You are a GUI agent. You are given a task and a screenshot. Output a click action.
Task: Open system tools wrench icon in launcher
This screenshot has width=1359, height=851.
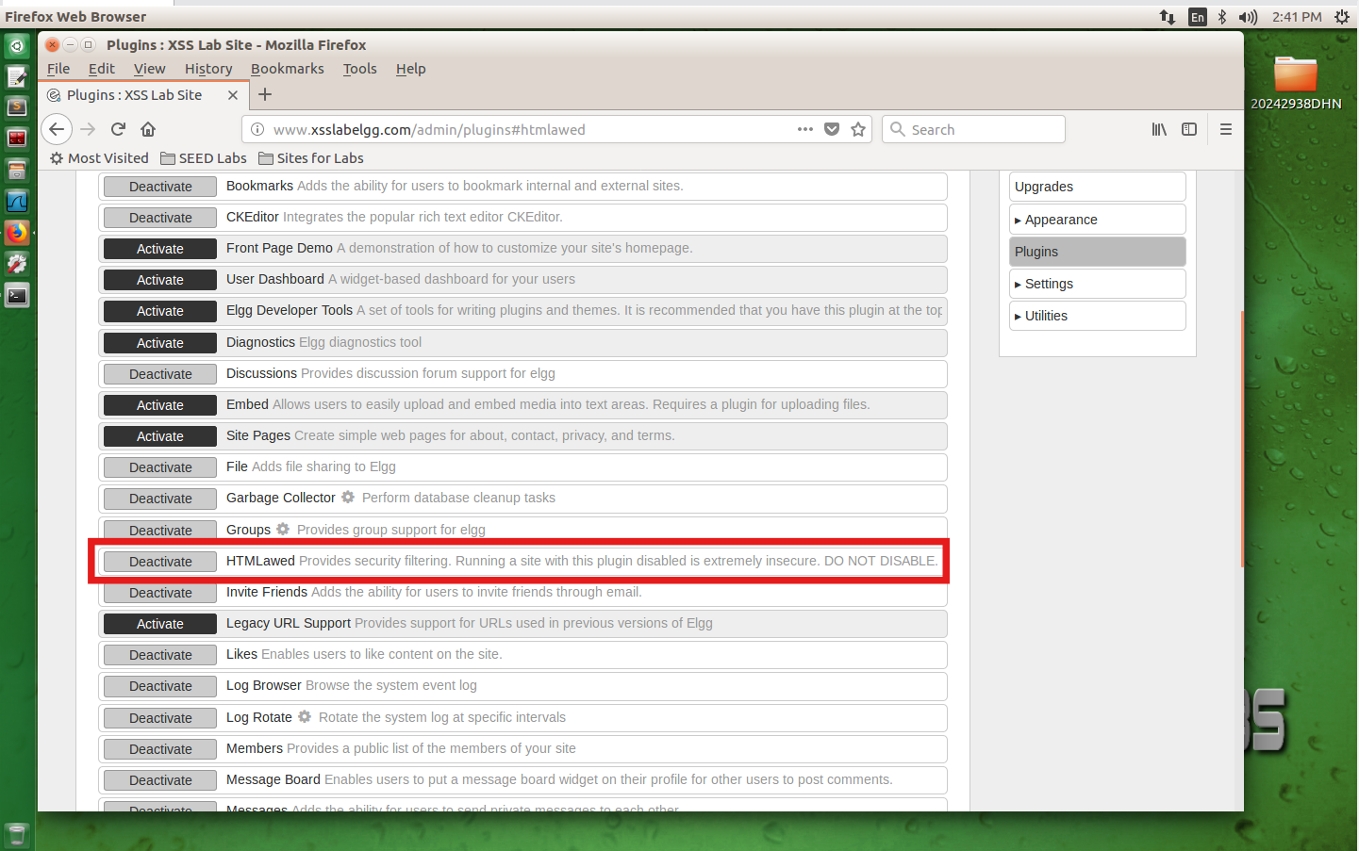pos(17,264)
